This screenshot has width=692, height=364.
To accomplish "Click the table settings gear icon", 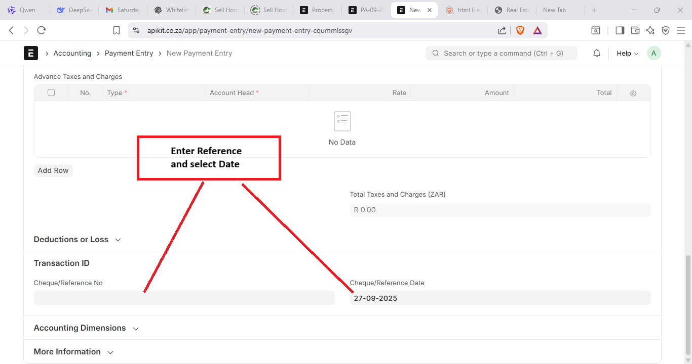I will click(x=633, y=93).
